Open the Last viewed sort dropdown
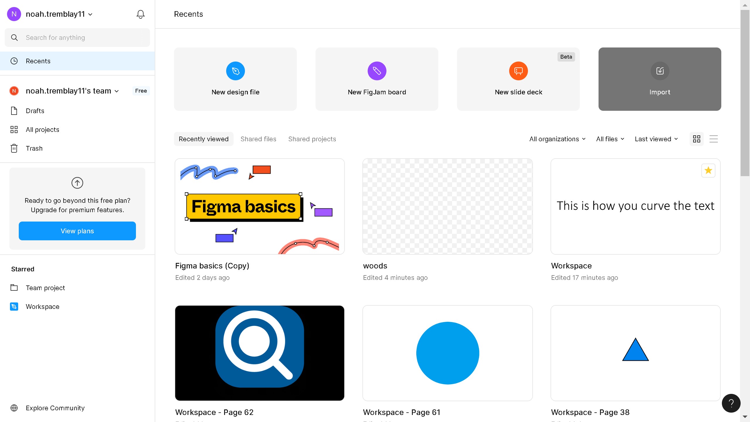 (656, 139)
